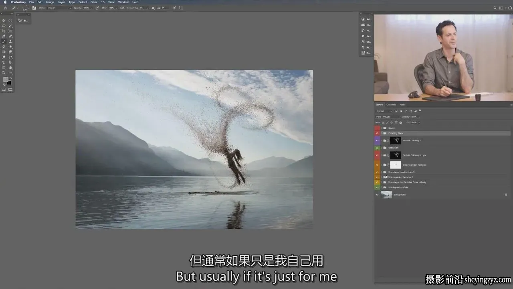Image resolution: width=513 pixels, height=289 pixels.
Task: Switch to the Channels tab
Action: (x=391, y=105)
